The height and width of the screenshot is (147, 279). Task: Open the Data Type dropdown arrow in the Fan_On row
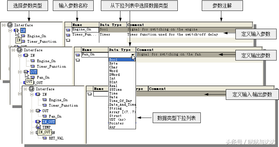[133, 55]
